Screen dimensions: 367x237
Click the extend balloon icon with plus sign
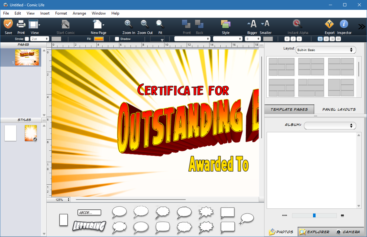pyautogui.click(x=246, y=219)
